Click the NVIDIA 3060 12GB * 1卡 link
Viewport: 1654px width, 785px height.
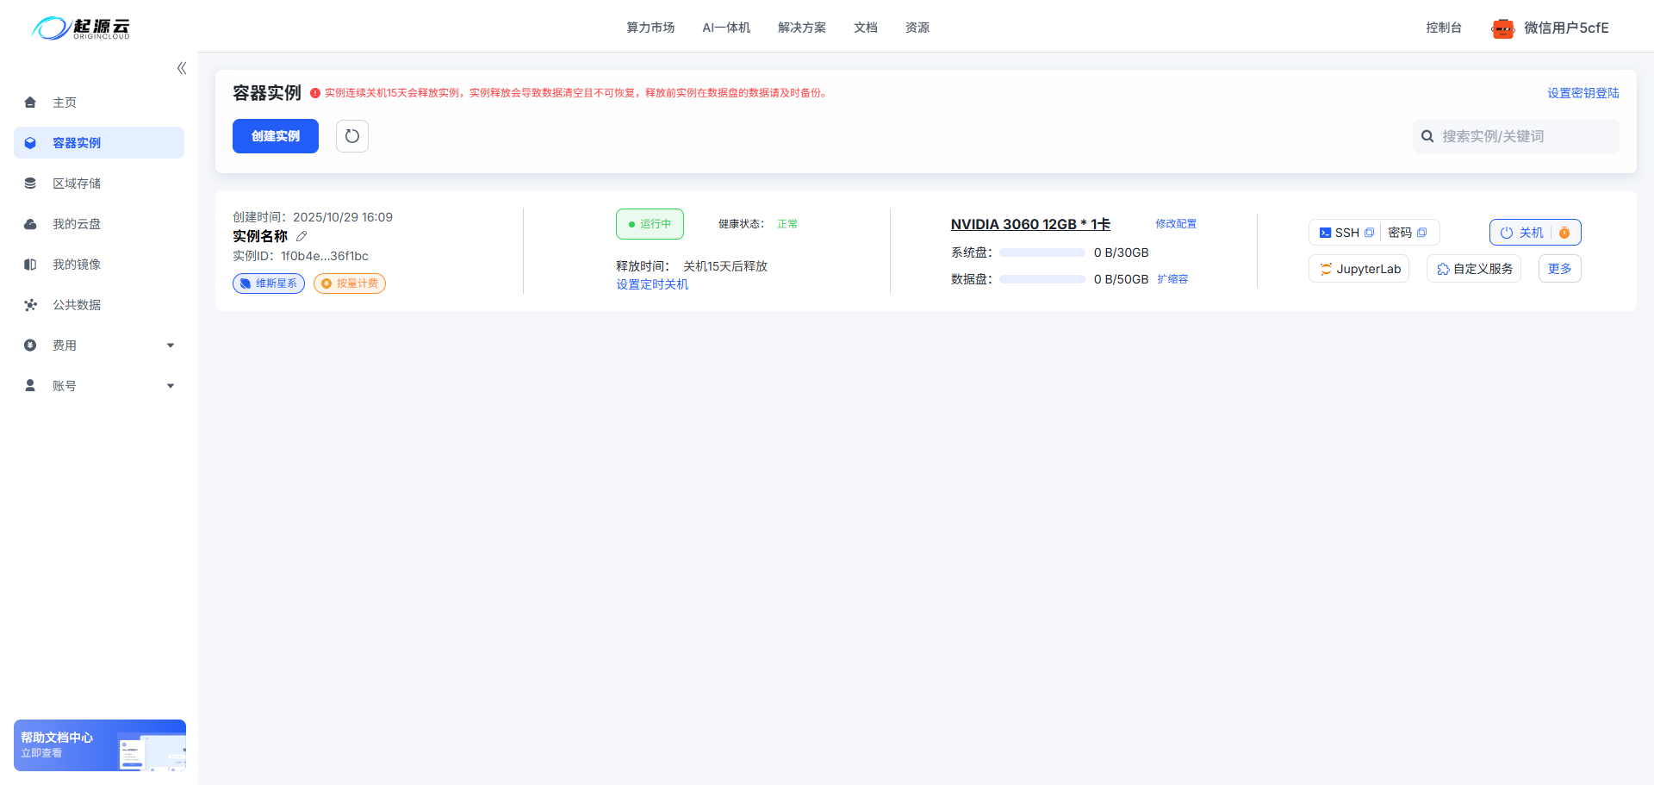tap(1030, 224)
